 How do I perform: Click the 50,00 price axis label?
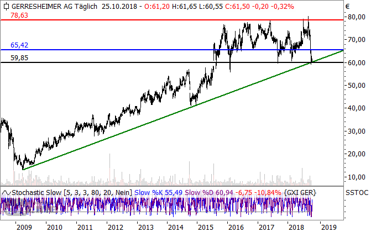tap(357, 86)
